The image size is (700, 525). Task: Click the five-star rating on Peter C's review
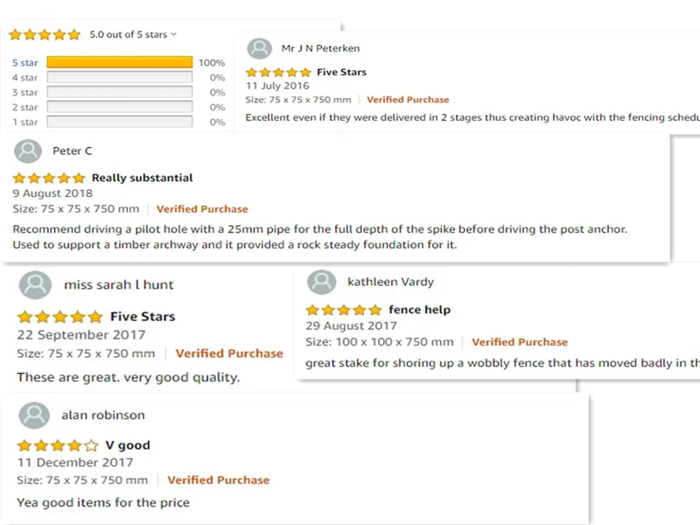tap(49, 178)
